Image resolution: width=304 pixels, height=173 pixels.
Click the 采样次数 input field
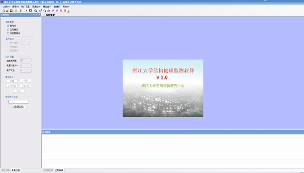26,70
